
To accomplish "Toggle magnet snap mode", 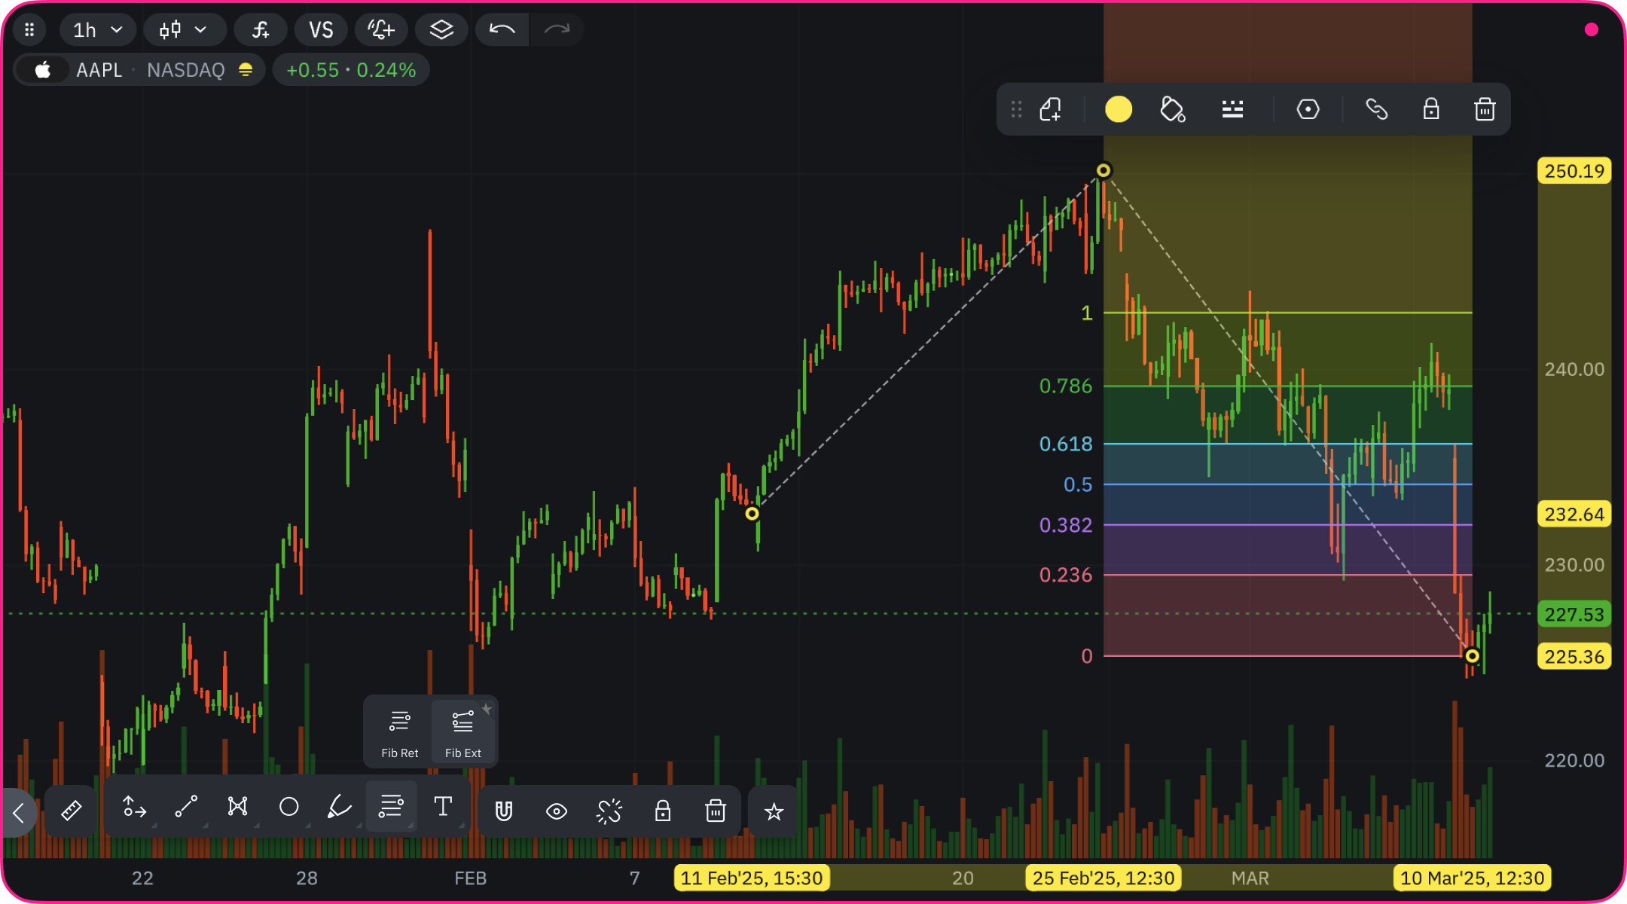I will coord(504,811).
